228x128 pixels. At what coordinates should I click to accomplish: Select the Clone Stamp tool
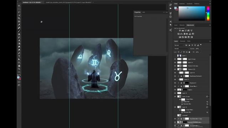point(19,34)
